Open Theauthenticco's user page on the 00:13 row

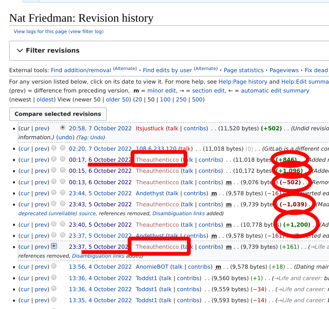click(x=157, y=183)
